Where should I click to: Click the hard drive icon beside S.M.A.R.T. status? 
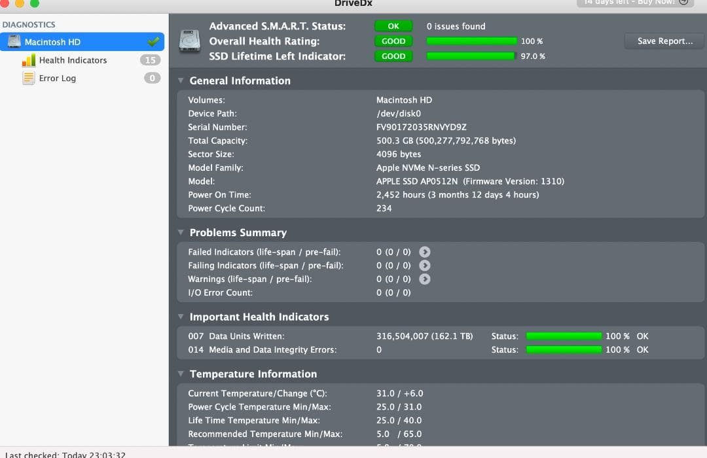190,39
